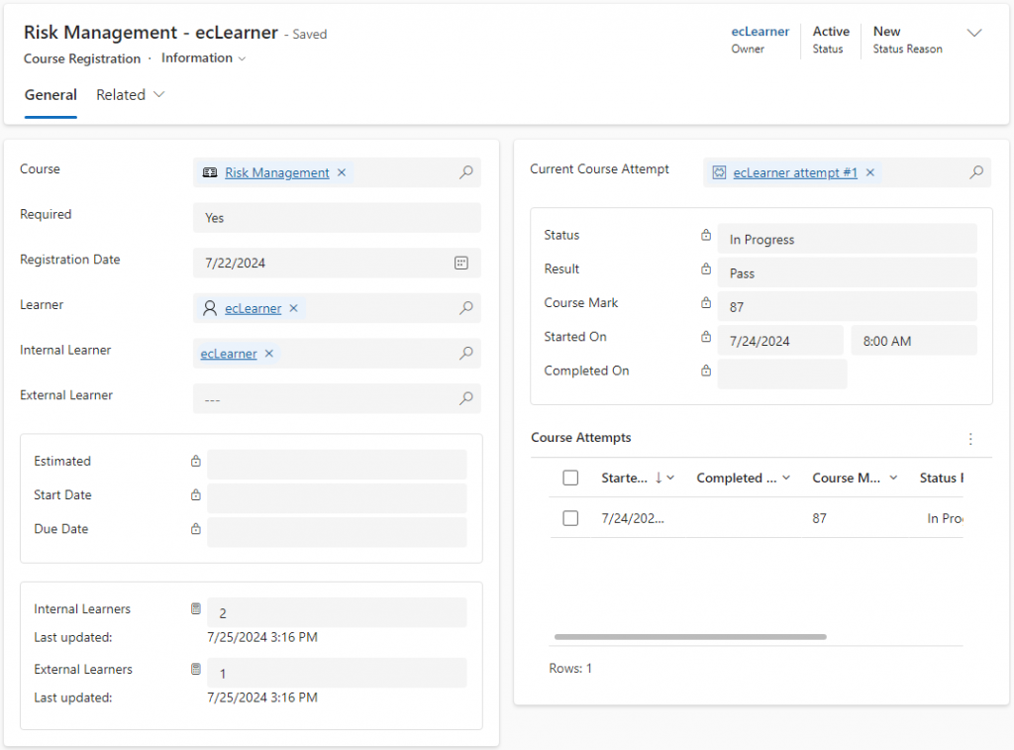
Task: Open the Completed column header dropdown
Action: [786, 478]
